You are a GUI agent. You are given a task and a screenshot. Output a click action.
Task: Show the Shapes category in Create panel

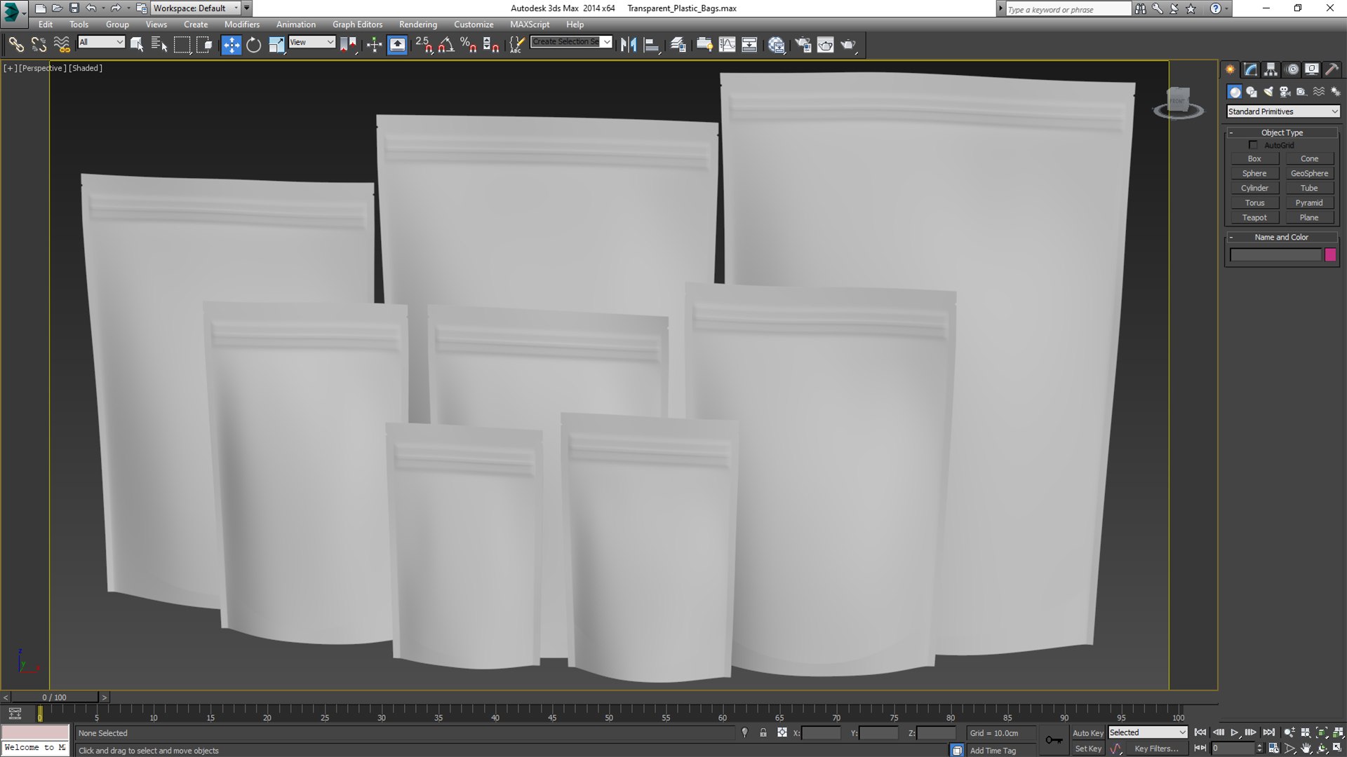1252,92
